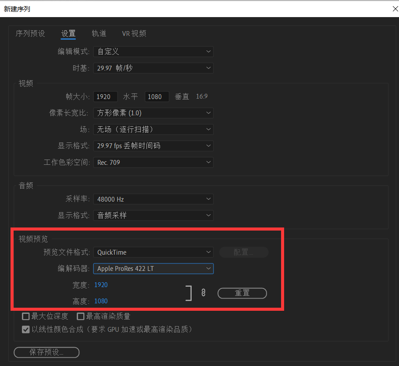Click the 配置 configure button
Screen dimensions: 399x366
pyautogui.click(x=244, y=252)
